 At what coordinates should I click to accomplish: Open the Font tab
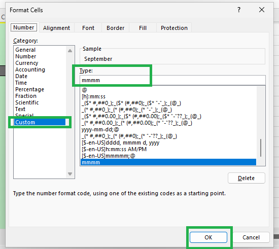[x=88, y=28]
